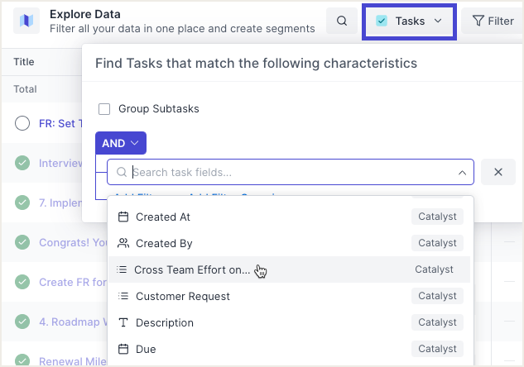524x367 pixels.
Task: Toggle the Interview task green checkmark
Action: [23, 163]
